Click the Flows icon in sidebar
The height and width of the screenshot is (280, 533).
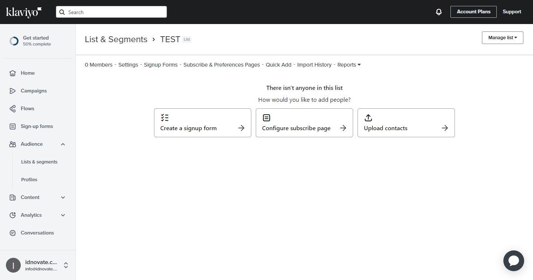coord(13,109)
